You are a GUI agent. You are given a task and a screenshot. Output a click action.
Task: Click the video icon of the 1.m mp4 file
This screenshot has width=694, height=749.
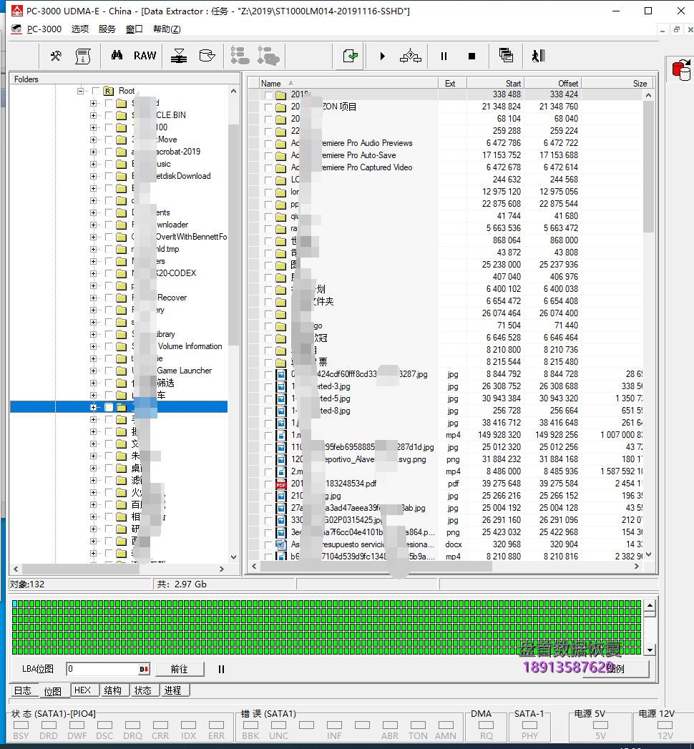(x=281, y=435)
